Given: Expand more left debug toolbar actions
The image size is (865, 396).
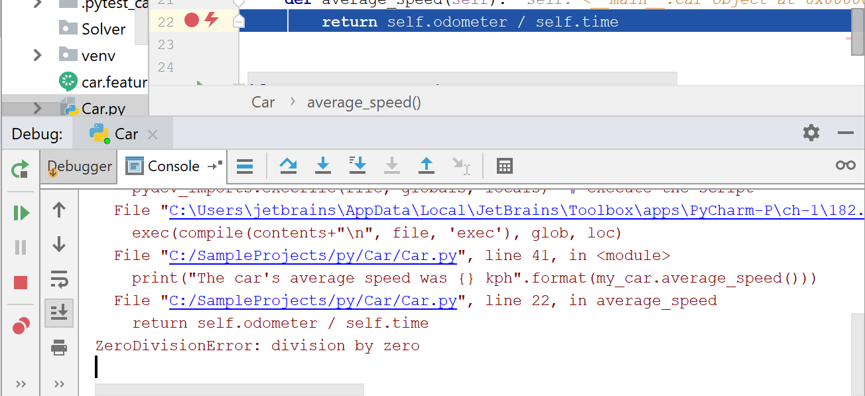Looking at the screenshot, I should pos(21,384).
